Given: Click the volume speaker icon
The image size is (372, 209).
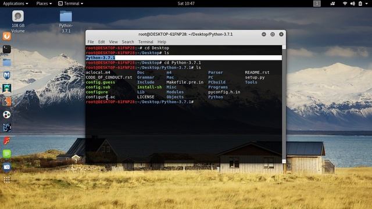Looking at the screenshot, I should point(353,3).
